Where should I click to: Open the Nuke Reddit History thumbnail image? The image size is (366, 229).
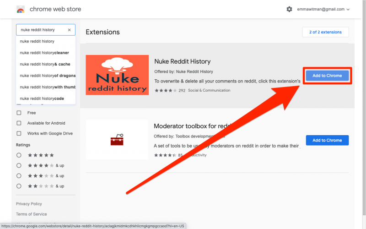[x=117, y=75]
